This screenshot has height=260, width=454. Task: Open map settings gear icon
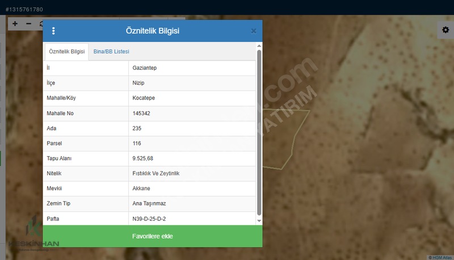tap(445, 30)
